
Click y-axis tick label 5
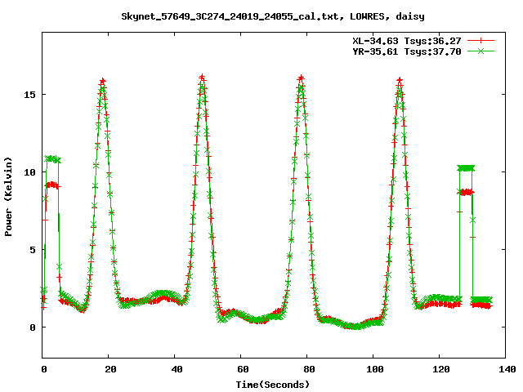point(33,250)
